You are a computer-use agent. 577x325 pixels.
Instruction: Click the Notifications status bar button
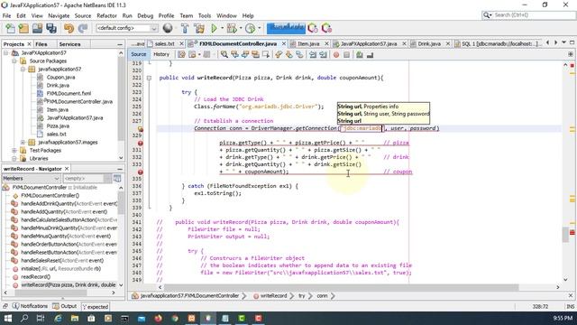click(x=30, y=306)
